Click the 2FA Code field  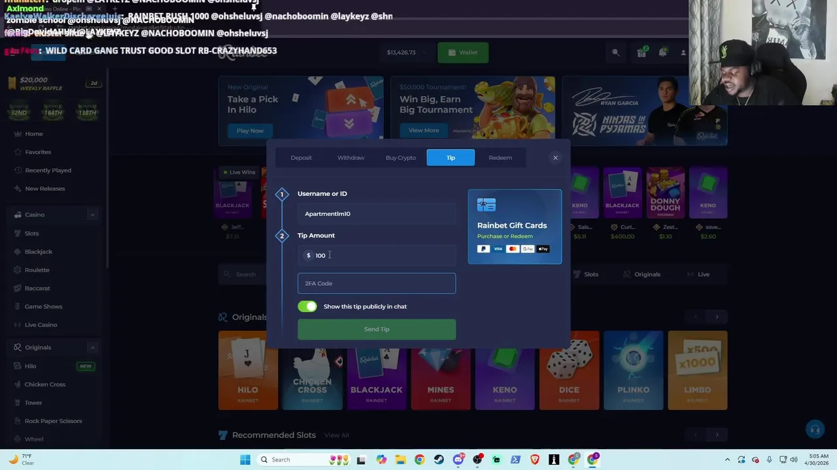[x=377, y=283]
